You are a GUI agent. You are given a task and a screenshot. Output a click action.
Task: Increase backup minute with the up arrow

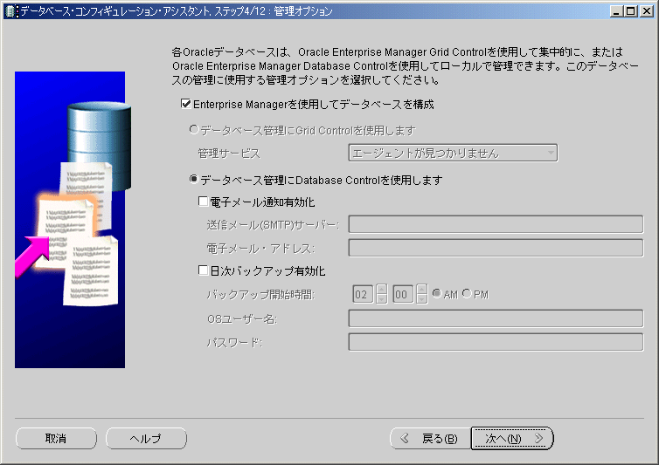coord(422,289)
